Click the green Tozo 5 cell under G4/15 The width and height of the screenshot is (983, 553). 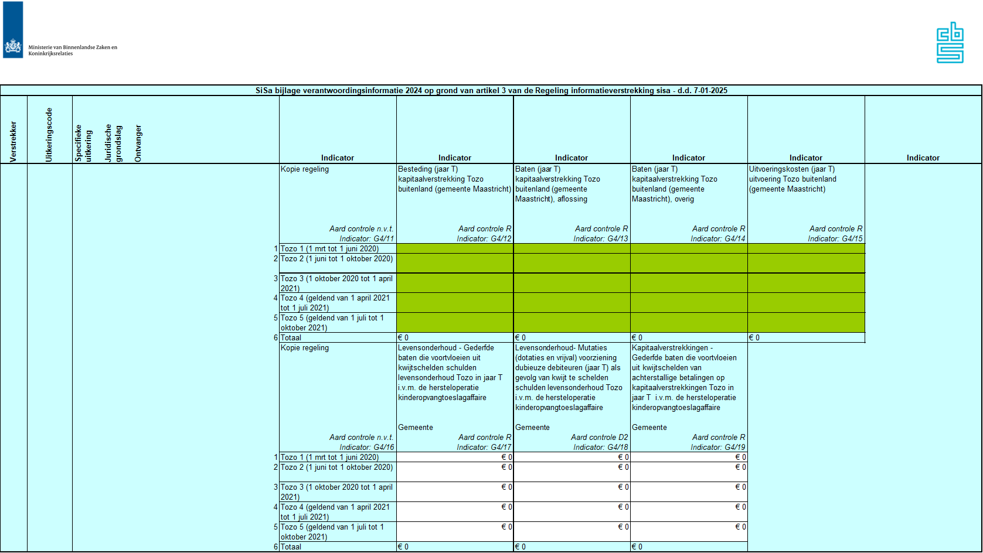pos(805,322)
